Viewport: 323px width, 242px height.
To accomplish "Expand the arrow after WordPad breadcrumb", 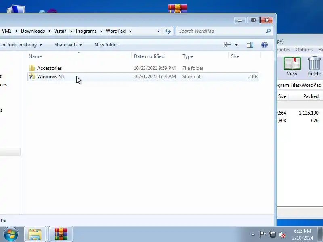I will pyautogui.click(x=130, y=31).
